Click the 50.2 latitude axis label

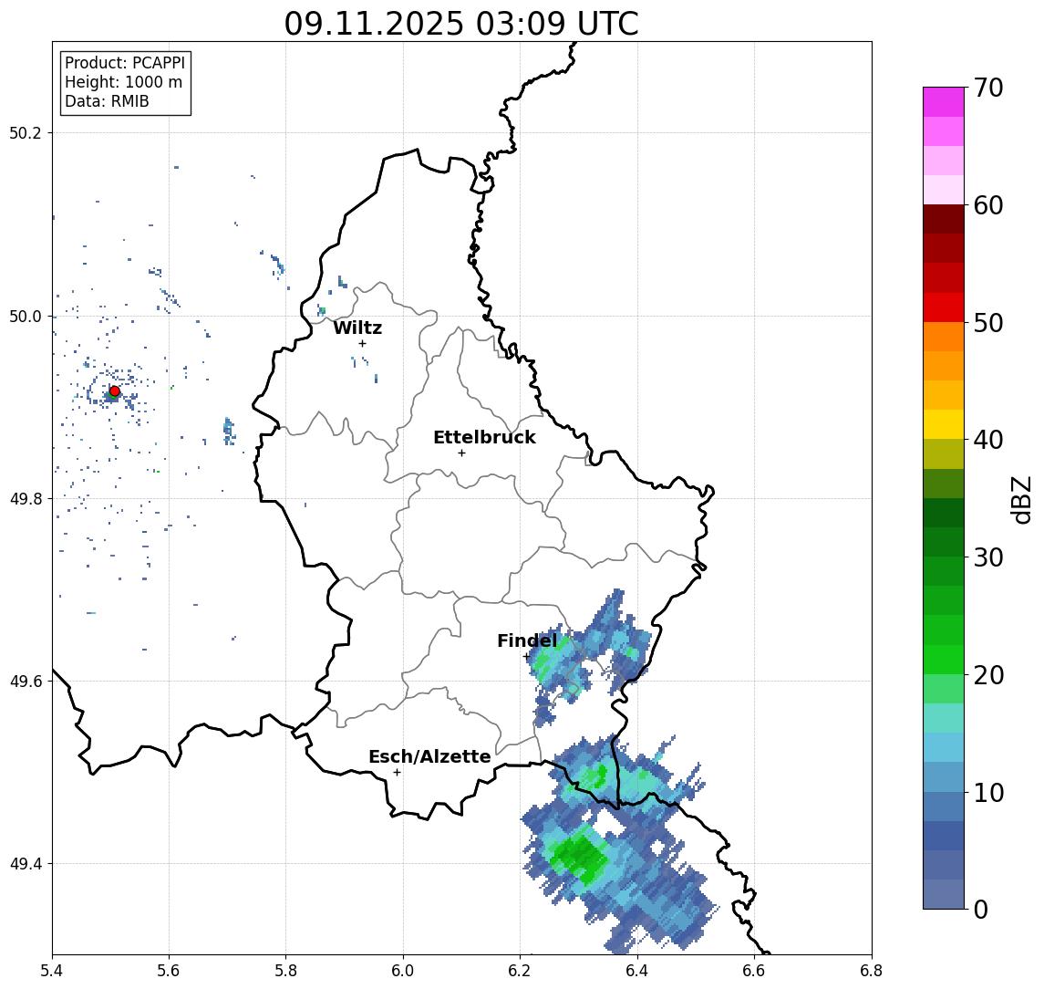tap(26, 132)
